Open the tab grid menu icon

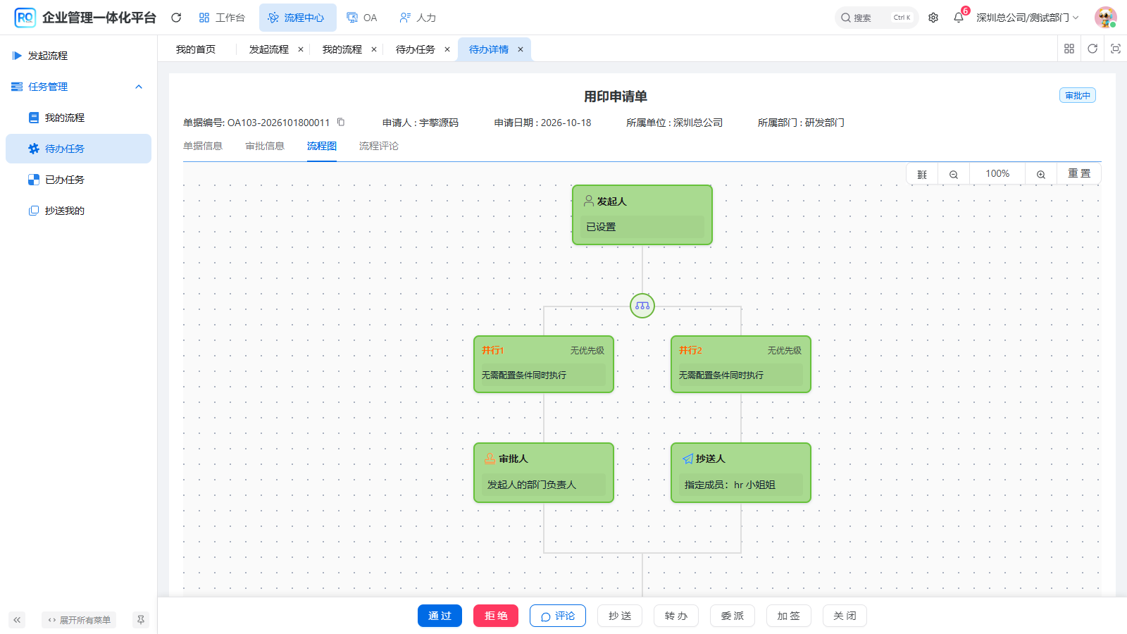tap(1069, 49)
